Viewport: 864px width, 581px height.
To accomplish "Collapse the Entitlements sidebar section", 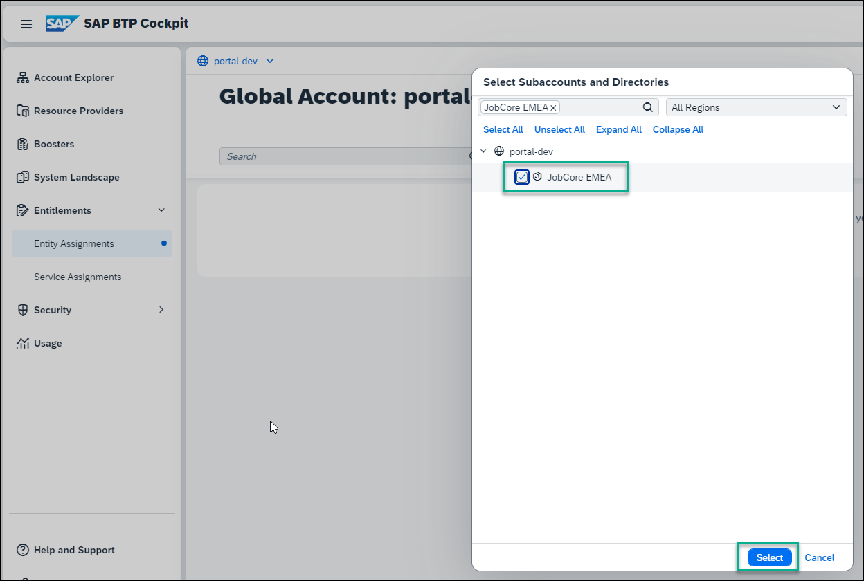I will point(161,210).
